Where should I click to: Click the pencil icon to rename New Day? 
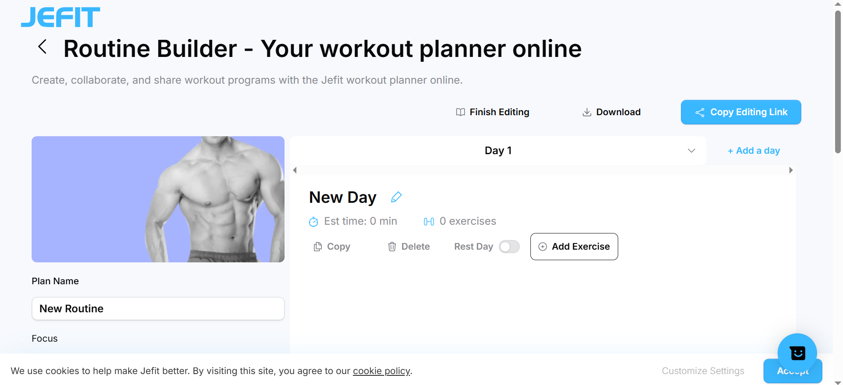pos(396,197)
